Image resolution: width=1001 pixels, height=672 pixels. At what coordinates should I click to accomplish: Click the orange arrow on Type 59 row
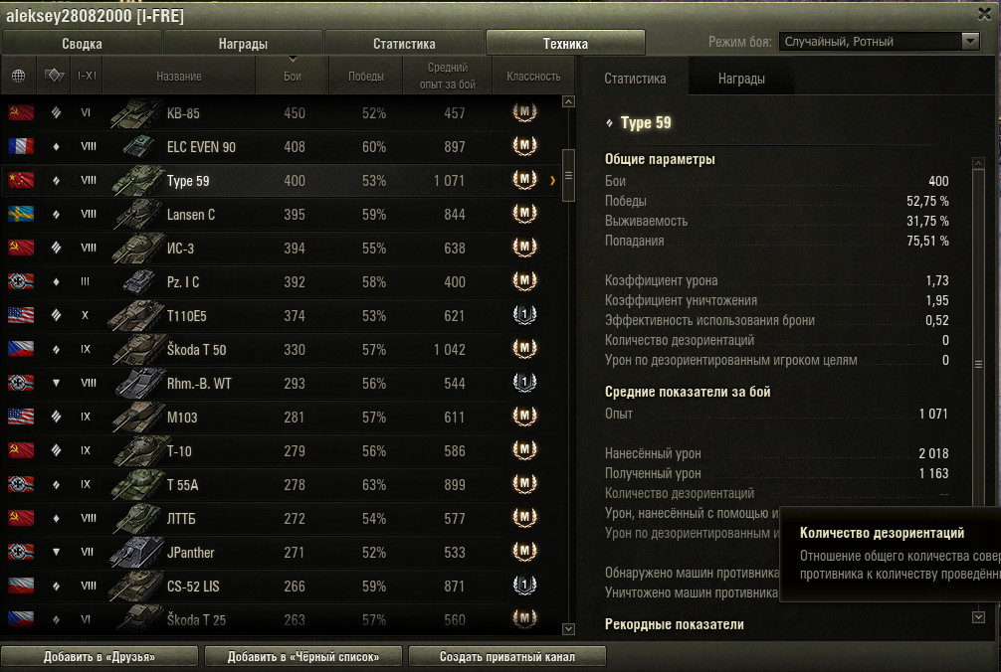click(552, 181)
